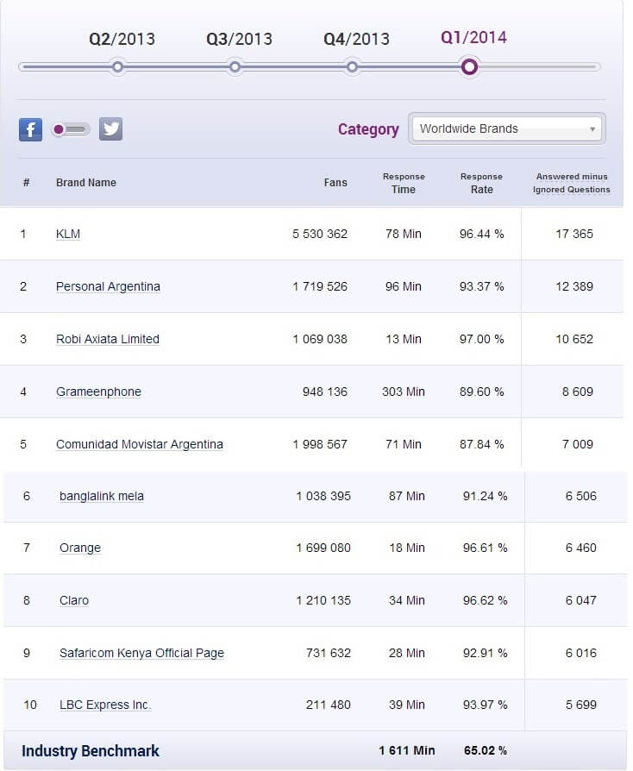Screen dimensions: 633x771
Task: Click the value 5 699
Action: 581,705
